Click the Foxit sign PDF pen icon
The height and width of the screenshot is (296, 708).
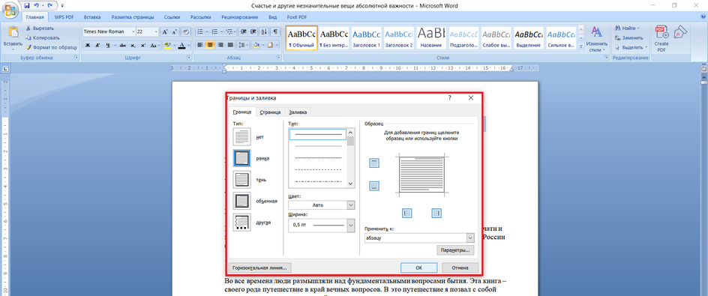[x=679, y=32]
